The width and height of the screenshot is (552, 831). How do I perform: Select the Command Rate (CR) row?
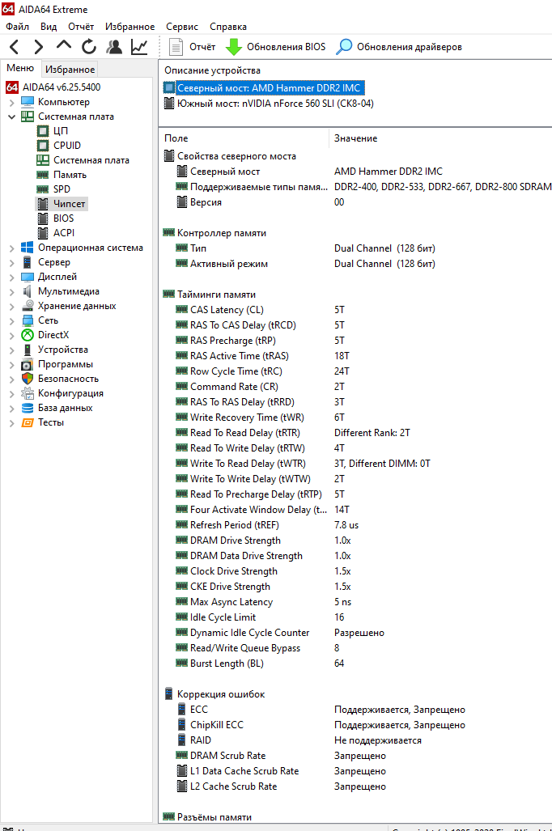(355, 386)
